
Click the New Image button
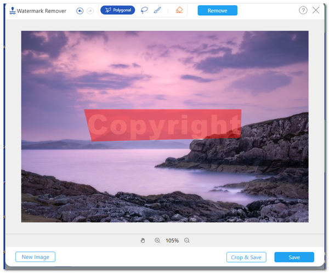[35, 257]
